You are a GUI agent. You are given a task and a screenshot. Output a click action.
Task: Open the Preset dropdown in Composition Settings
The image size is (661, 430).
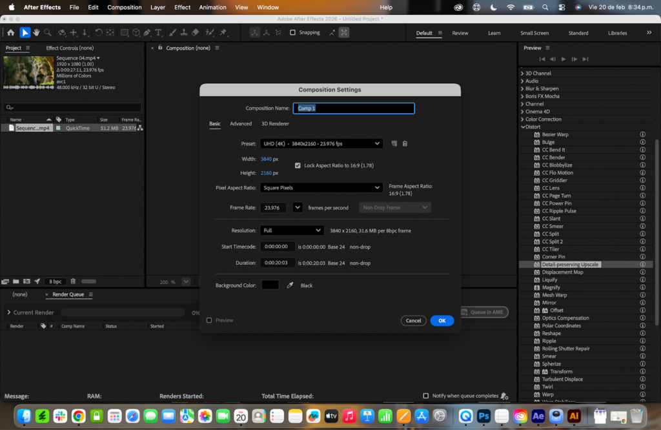321,143
